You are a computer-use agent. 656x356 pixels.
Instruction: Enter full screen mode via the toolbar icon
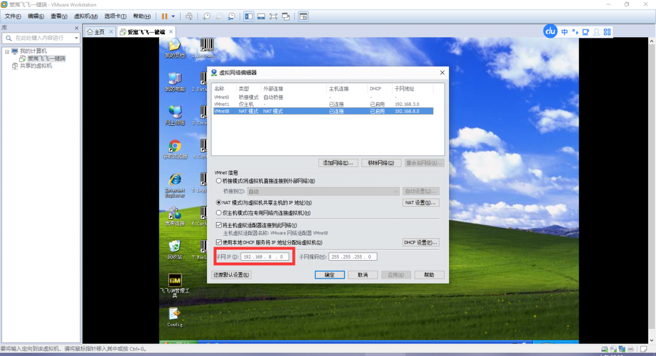coord(273,16)
